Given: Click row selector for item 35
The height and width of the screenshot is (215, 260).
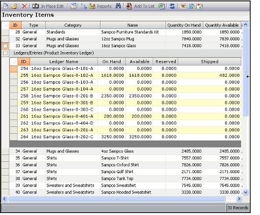Looking at the screenshot, I should (x=5, y=158).
